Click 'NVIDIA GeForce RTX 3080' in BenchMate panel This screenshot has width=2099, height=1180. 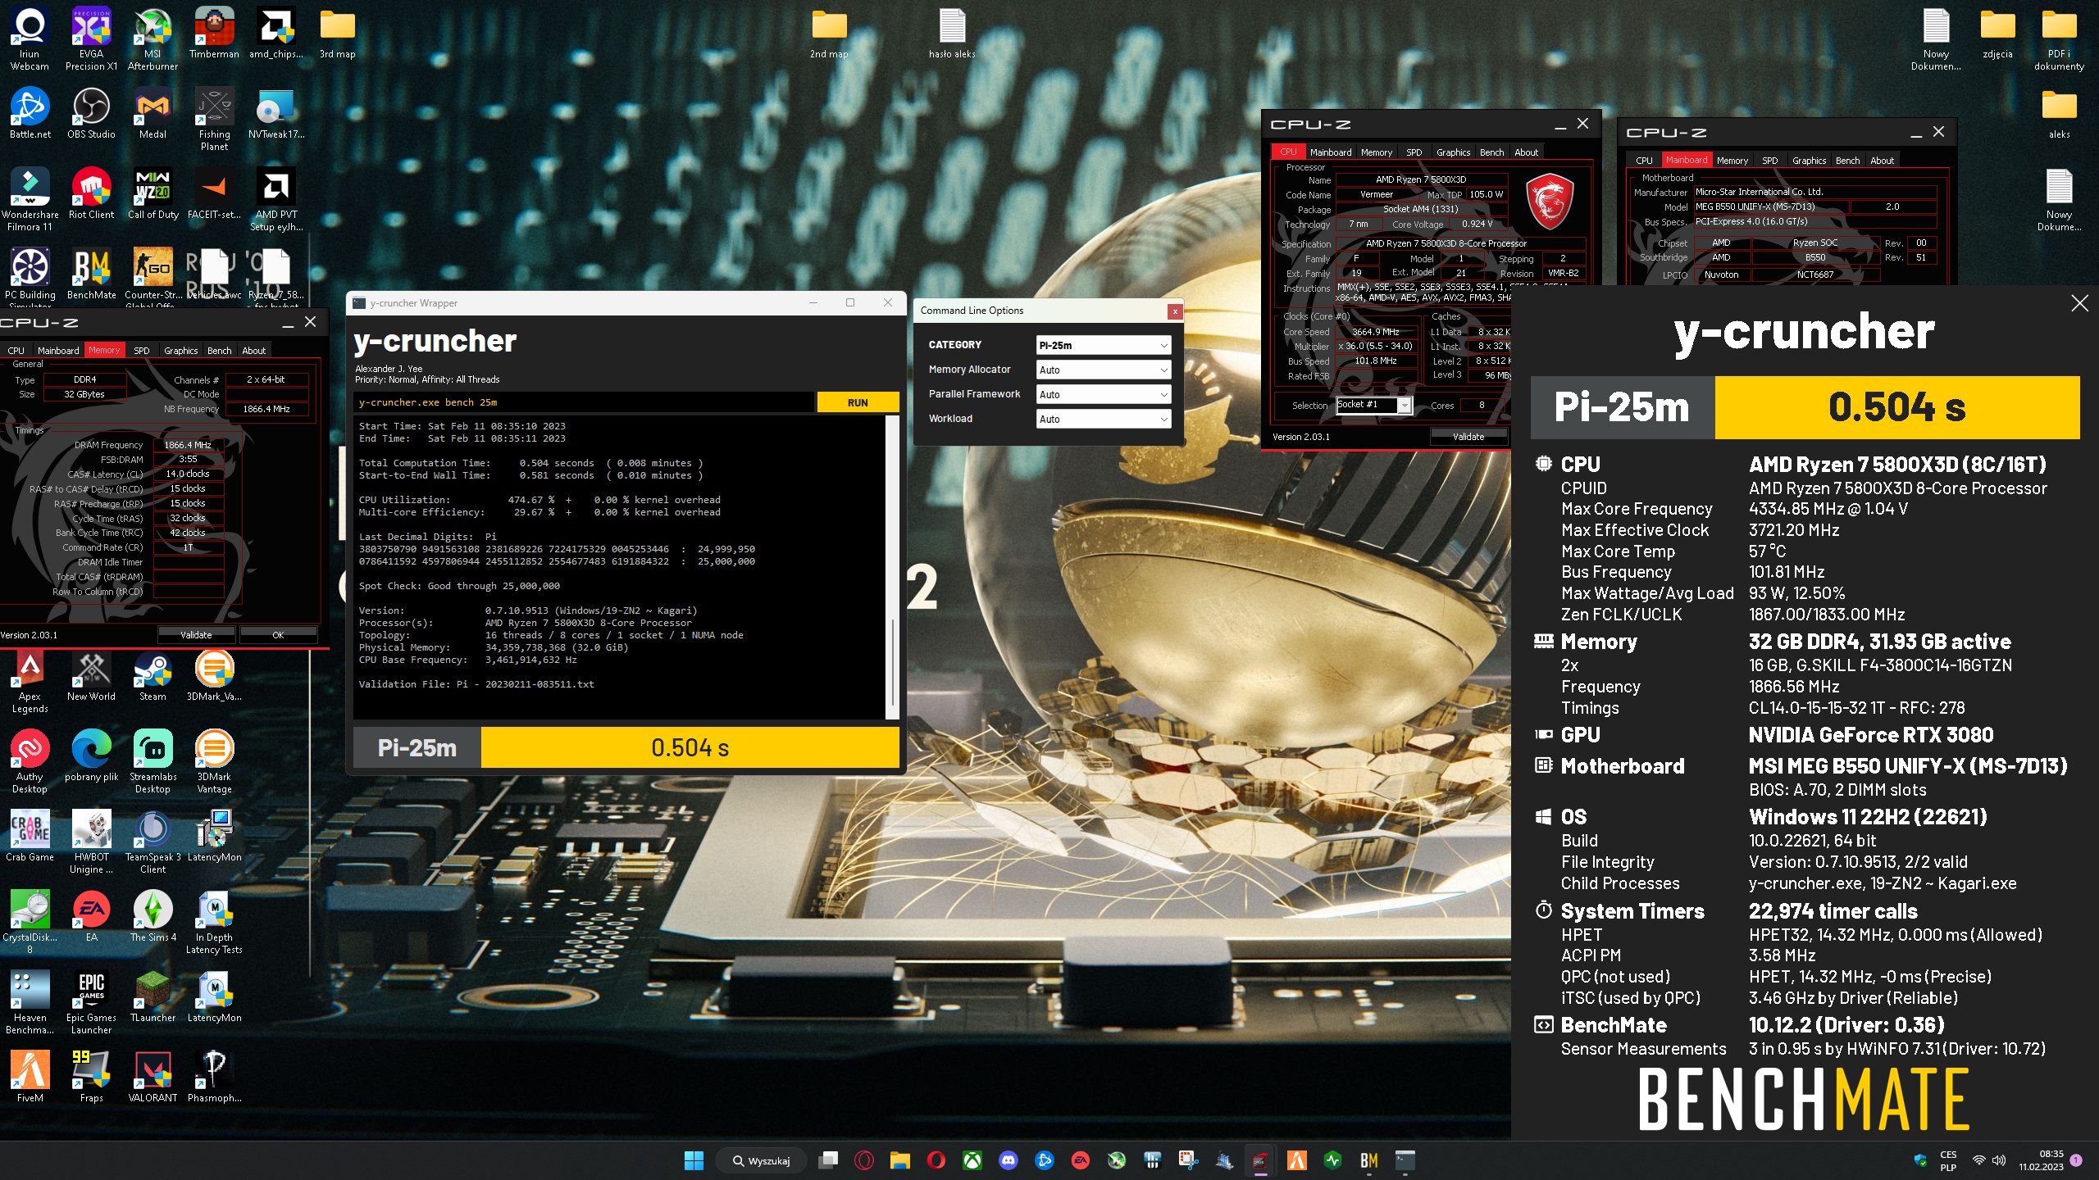click(1871, 735)
